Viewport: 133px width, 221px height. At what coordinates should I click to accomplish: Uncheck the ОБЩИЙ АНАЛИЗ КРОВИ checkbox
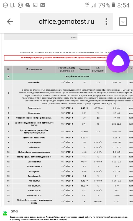[x=8, y=77]
